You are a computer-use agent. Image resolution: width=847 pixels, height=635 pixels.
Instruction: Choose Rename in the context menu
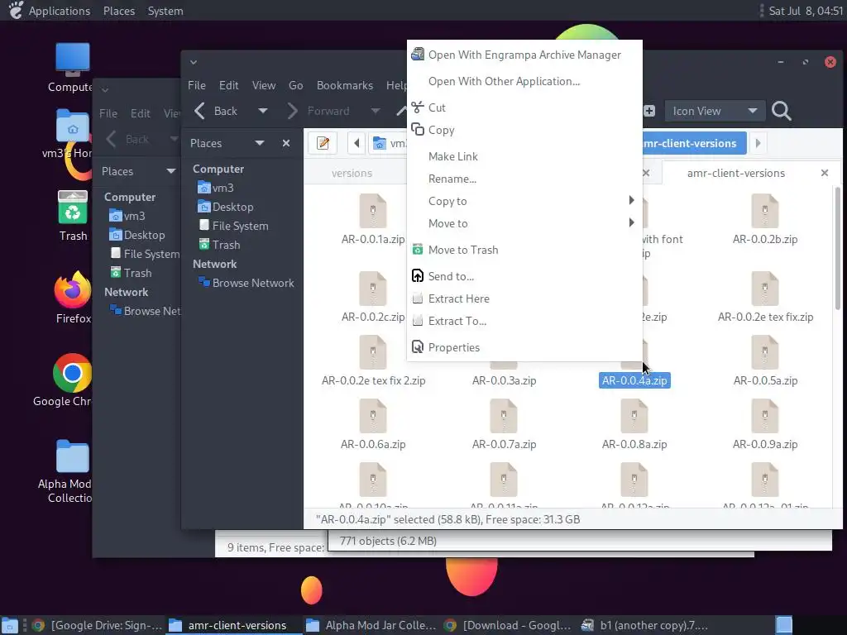tap(524, 179)
